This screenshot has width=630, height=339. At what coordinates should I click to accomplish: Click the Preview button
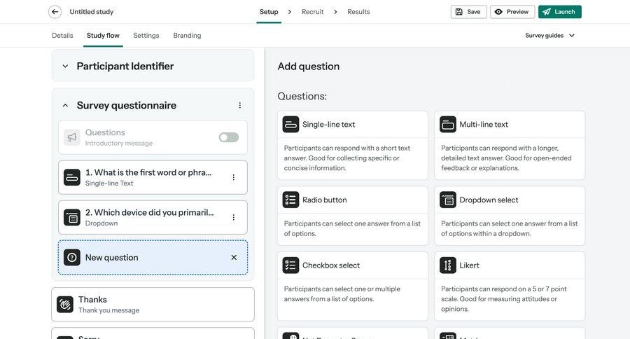click(512, 12)
